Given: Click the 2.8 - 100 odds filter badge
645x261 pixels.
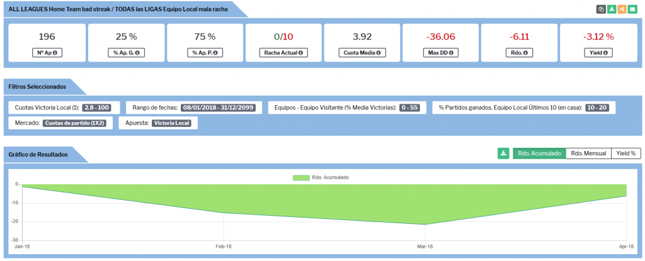Looking at the screenshot, I should pos(97,108).
